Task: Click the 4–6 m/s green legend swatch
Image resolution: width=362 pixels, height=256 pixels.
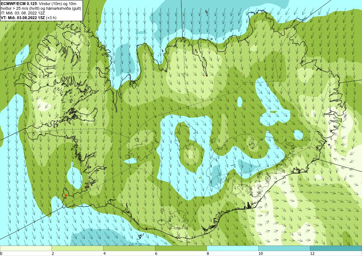Action: click(x=129, y=248)
